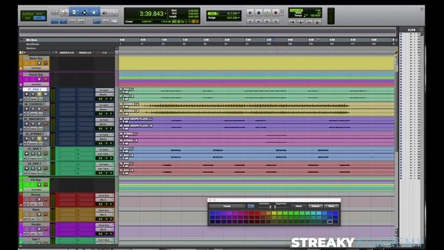Viewport: 444px width, 250px height.
Task: Click the transport Play button
Action: pos(267,12)
